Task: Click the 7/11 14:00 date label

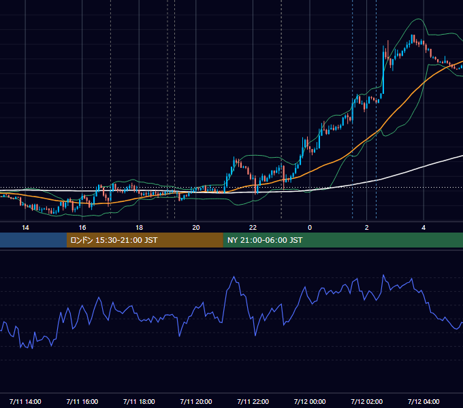Action: point(25,401)
